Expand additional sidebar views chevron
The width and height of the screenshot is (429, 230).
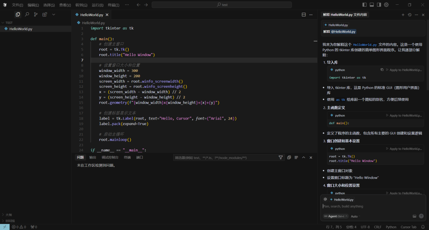[x=54, y=14]
